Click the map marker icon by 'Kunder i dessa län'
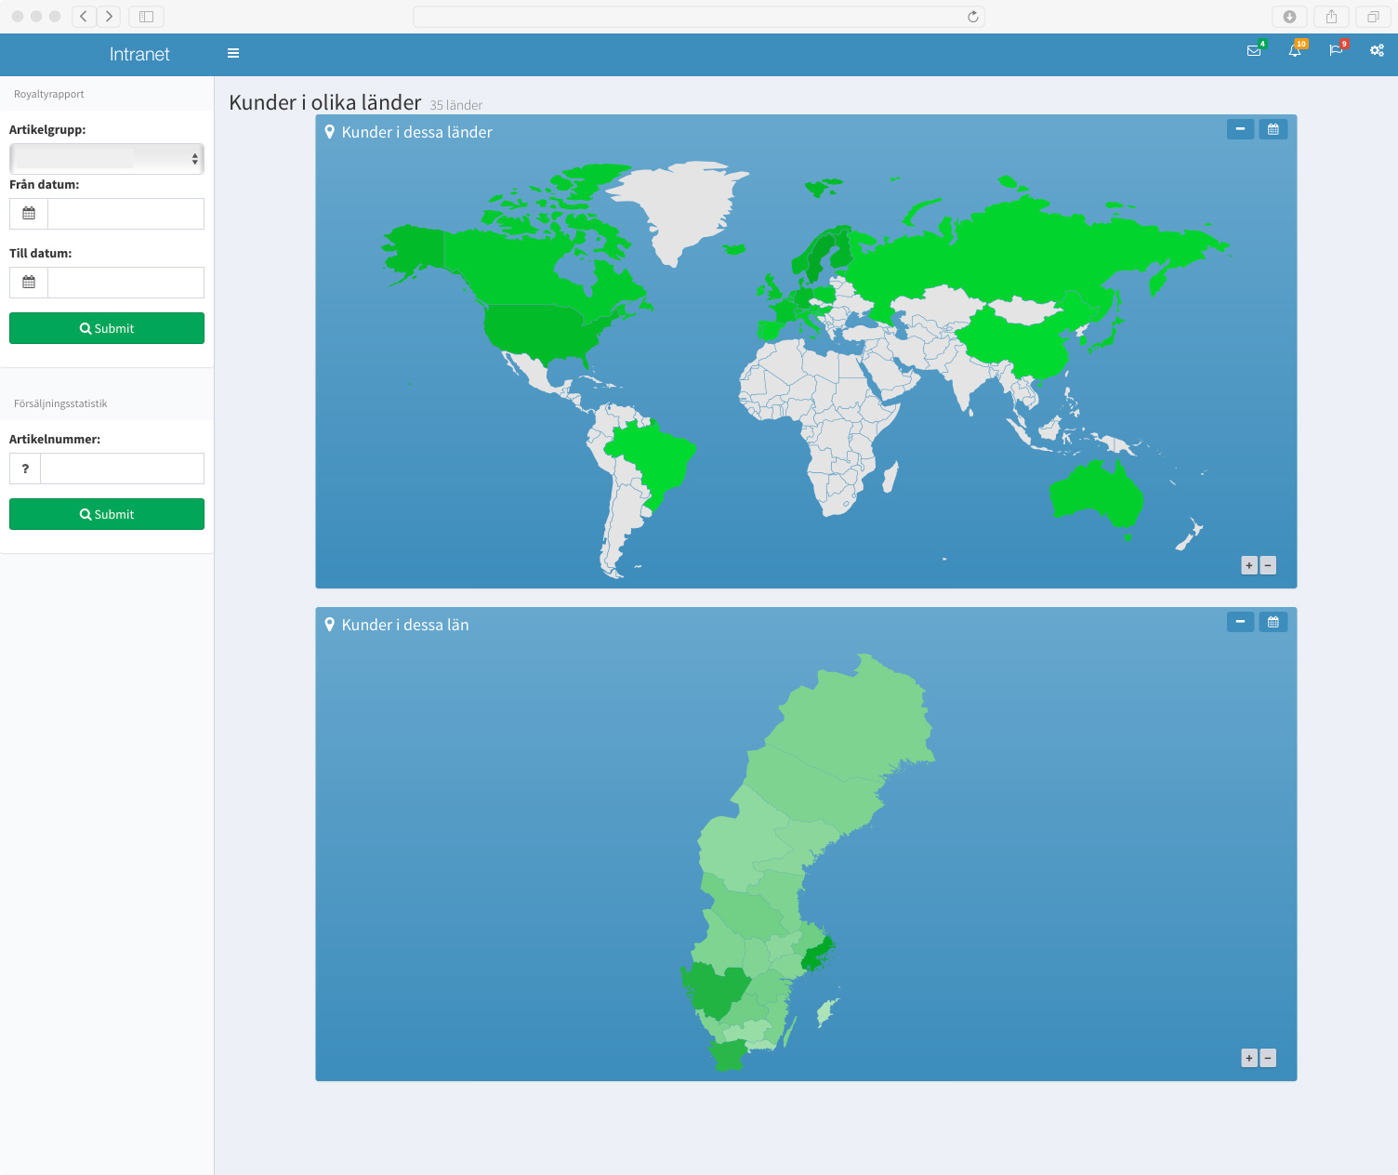Screen dimensions: 1398x1175 (329, 625)
